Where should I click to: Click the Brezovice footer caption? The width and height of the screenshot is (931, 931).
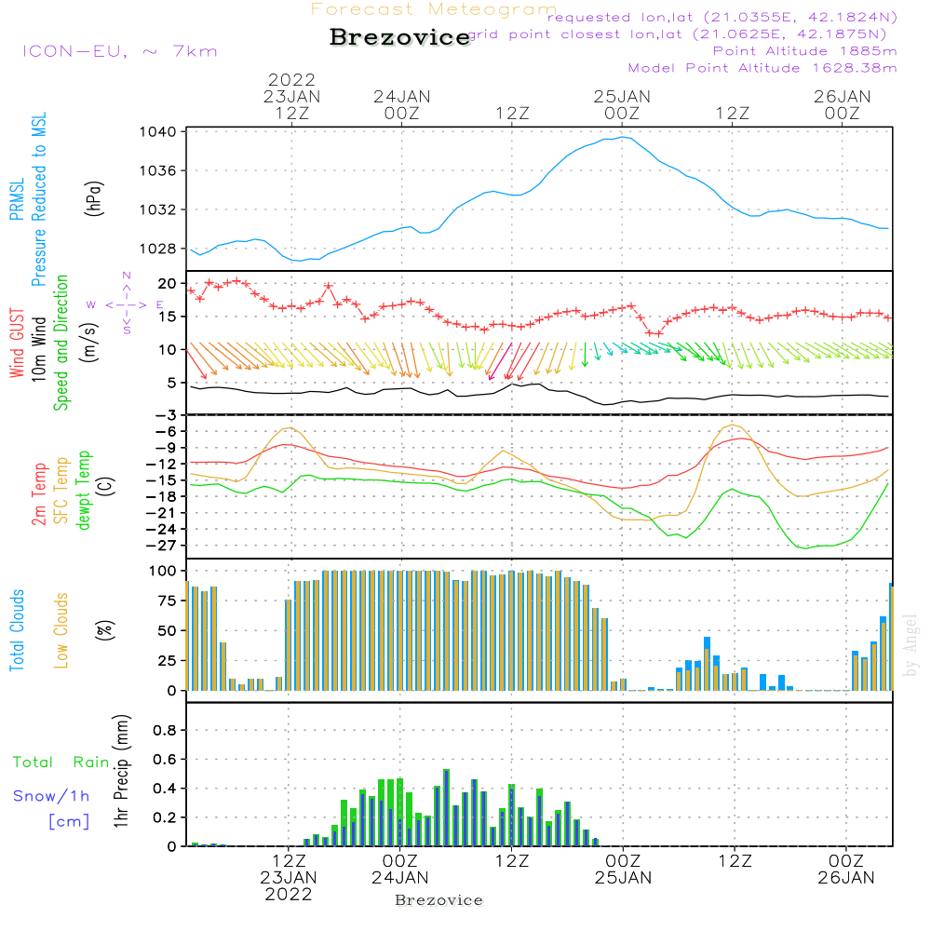(439, 900)
